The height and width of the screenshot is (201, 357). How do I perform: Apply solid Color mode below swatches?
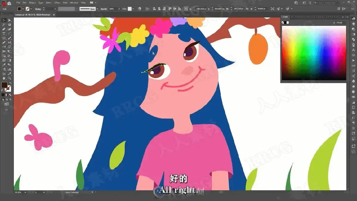pos(3,95)
